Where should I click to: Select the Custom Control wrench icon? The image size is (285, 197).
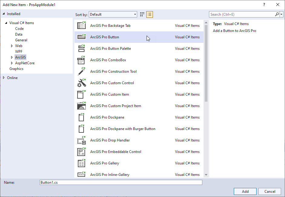(x=81, y=83)
